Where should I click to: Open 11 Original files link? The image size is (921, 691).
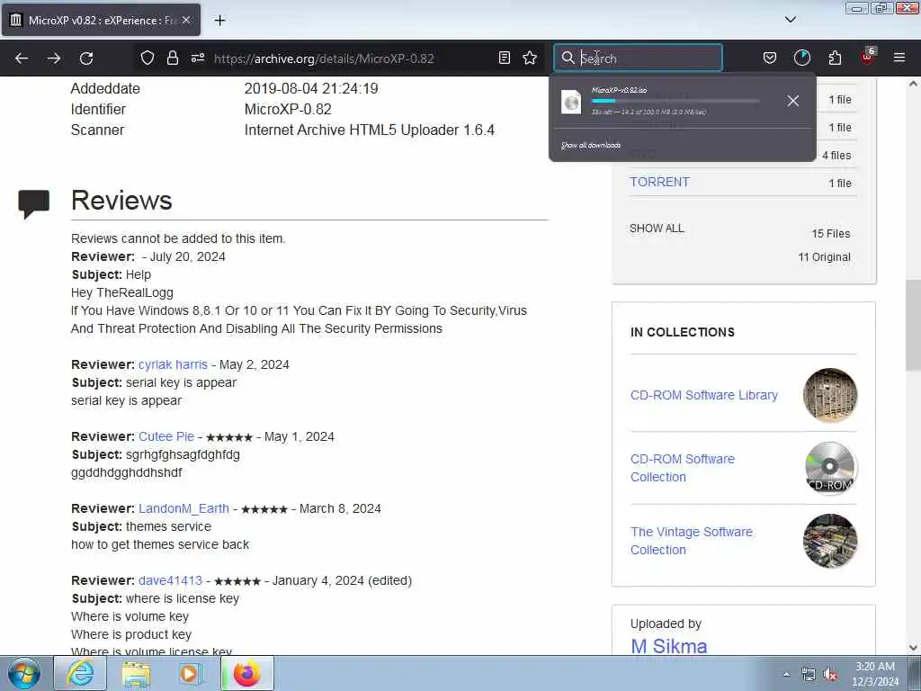tap(824, 257)
